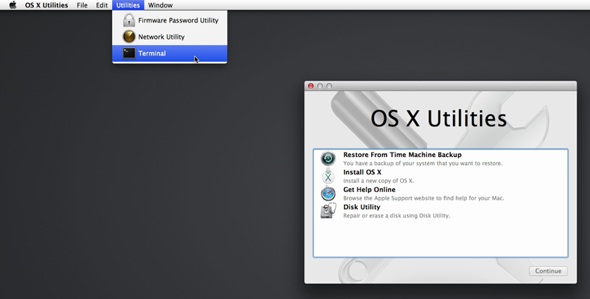Launch Terminal from Utilities menu
Screen dimensions: 590x299
(153, 53)
